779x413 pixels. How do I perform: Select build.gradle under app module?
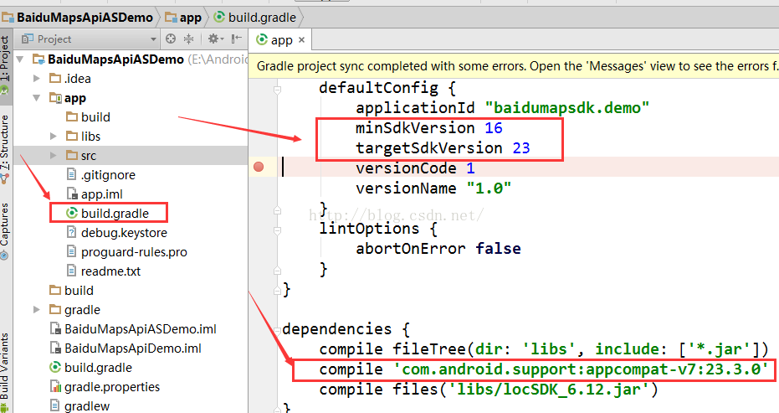[x=108, y=214]
